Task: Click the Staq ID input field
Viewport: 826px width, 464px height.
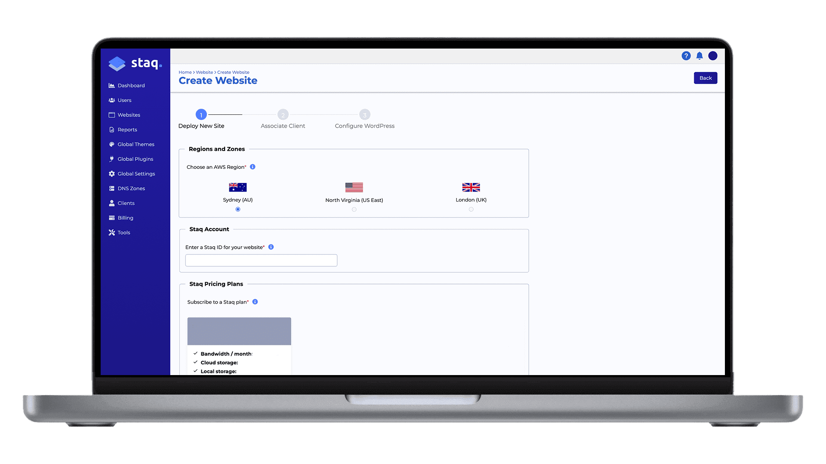Action: [261, 260]
